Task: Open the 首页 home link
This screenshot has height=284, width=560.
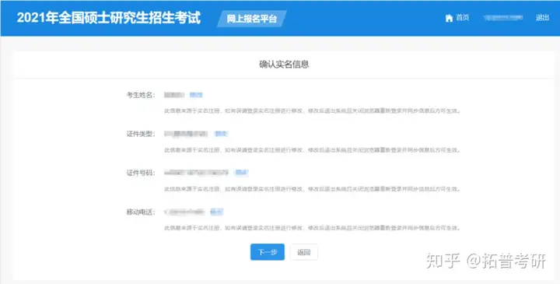Action: [x=463, y=18]
